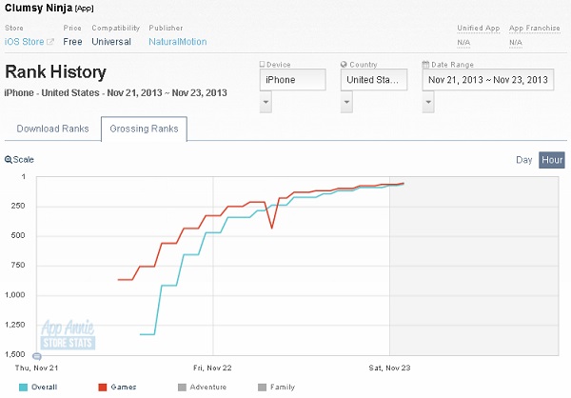Switch chart granularity to Day
Viewport: 571px width, 398px height.
click(524, 160)
